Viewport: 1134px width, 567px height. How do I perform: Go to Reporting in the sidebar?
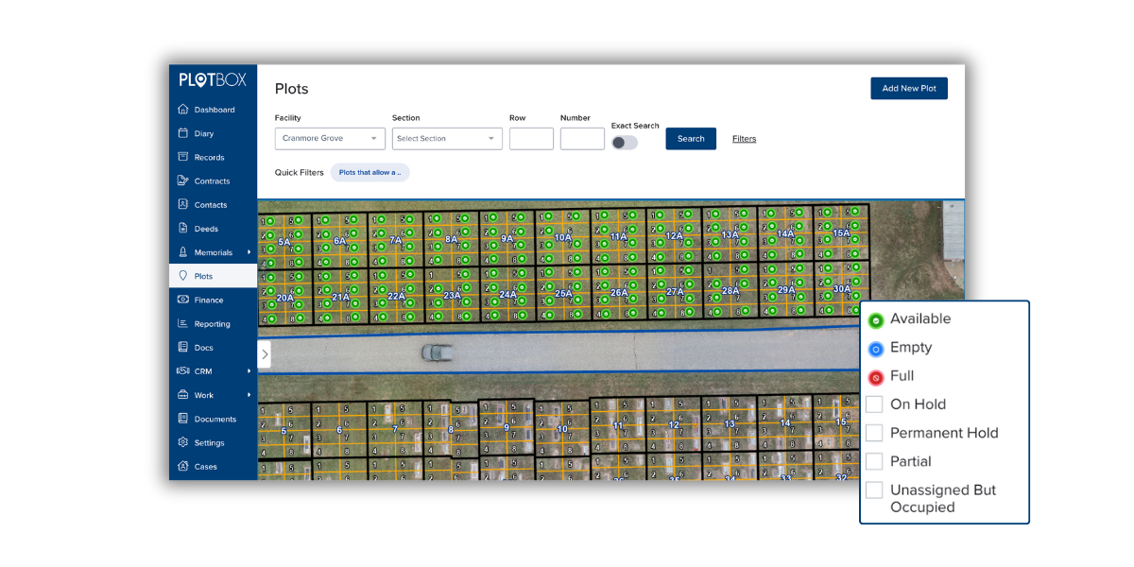point(212,324)
